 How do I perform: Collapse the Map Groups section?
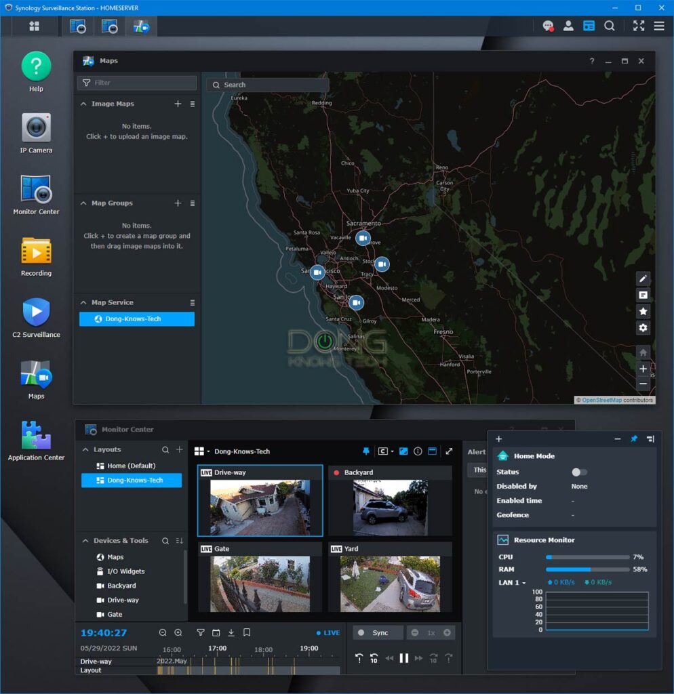[83, 203]
